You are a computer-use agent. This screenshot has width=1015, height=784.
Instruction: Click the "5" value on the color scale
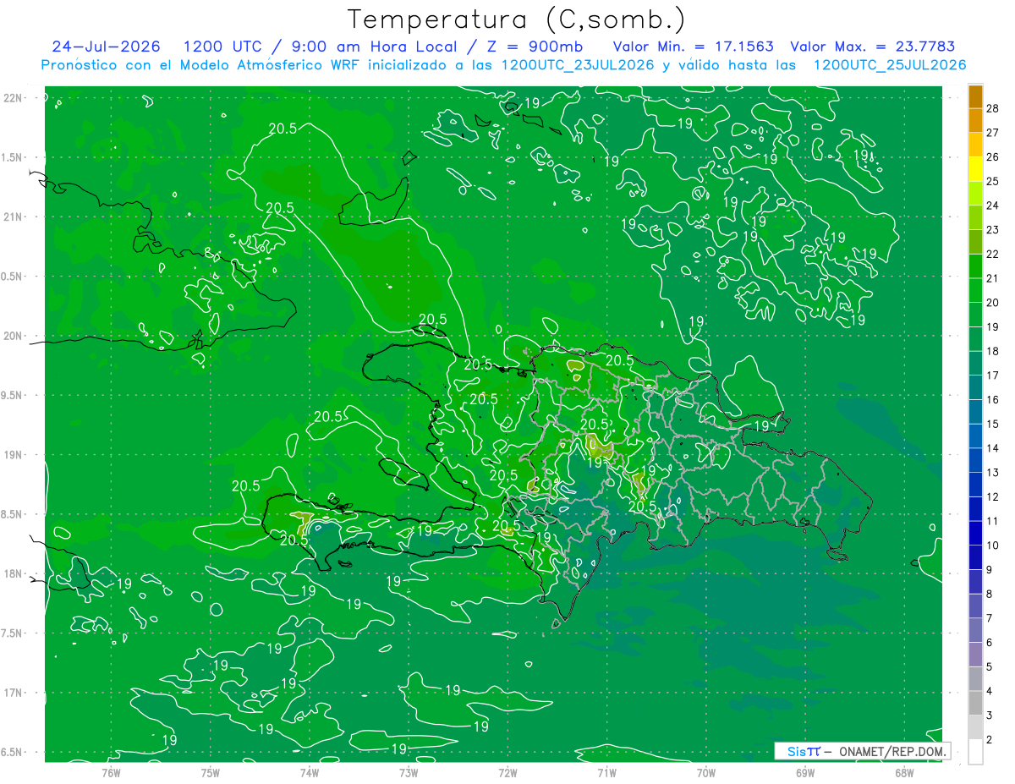(x=990, y=666)
